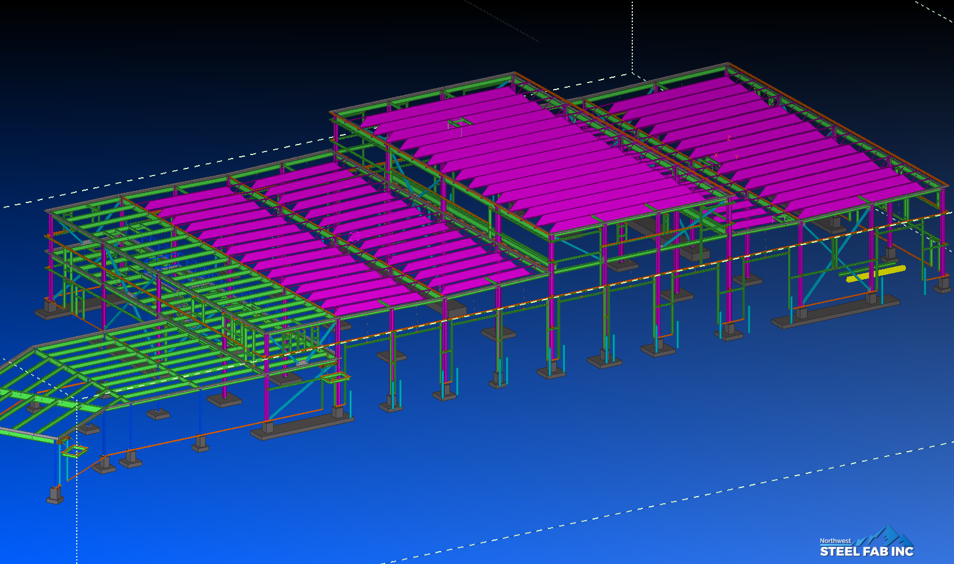
Task: Click the red Z axis label
Action: pos(728,139)
